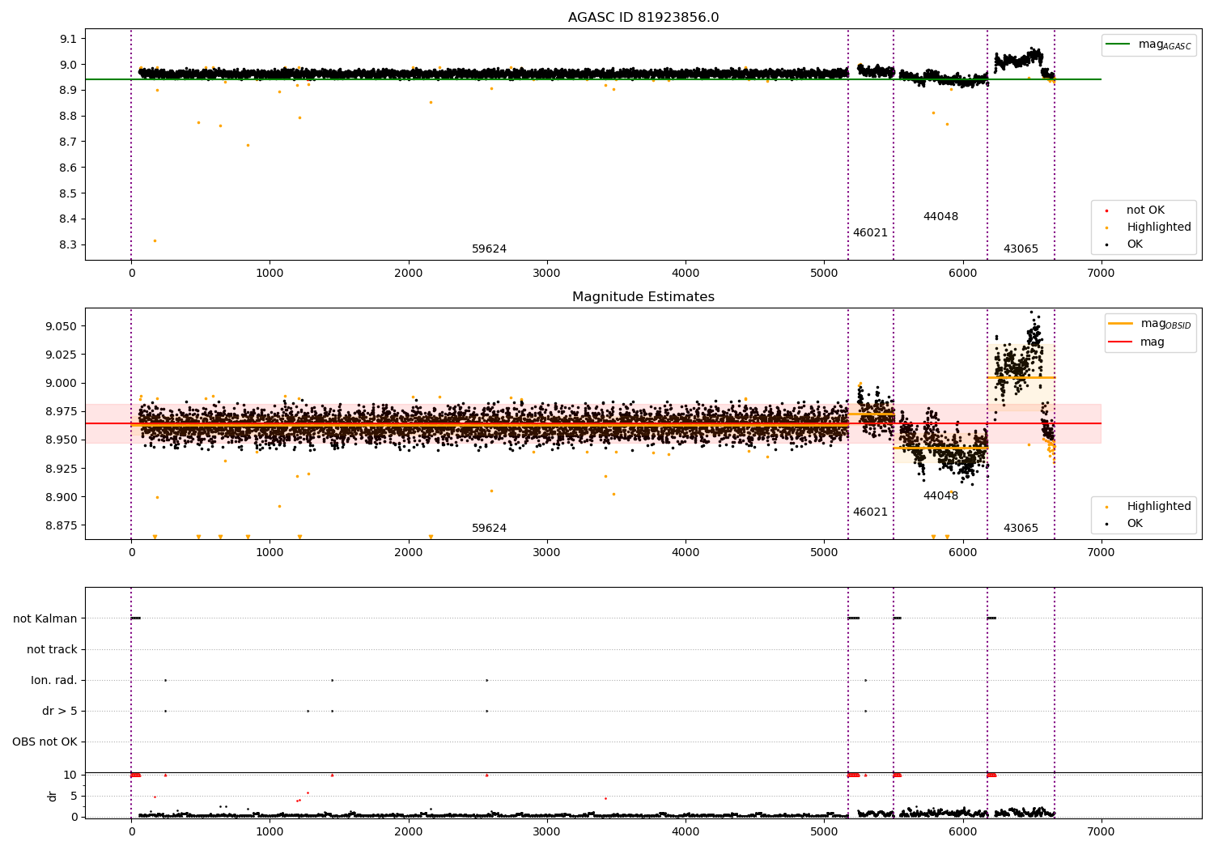
Task: Click 'Highlighted' legend entry in Magnitude Estimates plot
Action: pyautogui.click(x=1158, y=507)
